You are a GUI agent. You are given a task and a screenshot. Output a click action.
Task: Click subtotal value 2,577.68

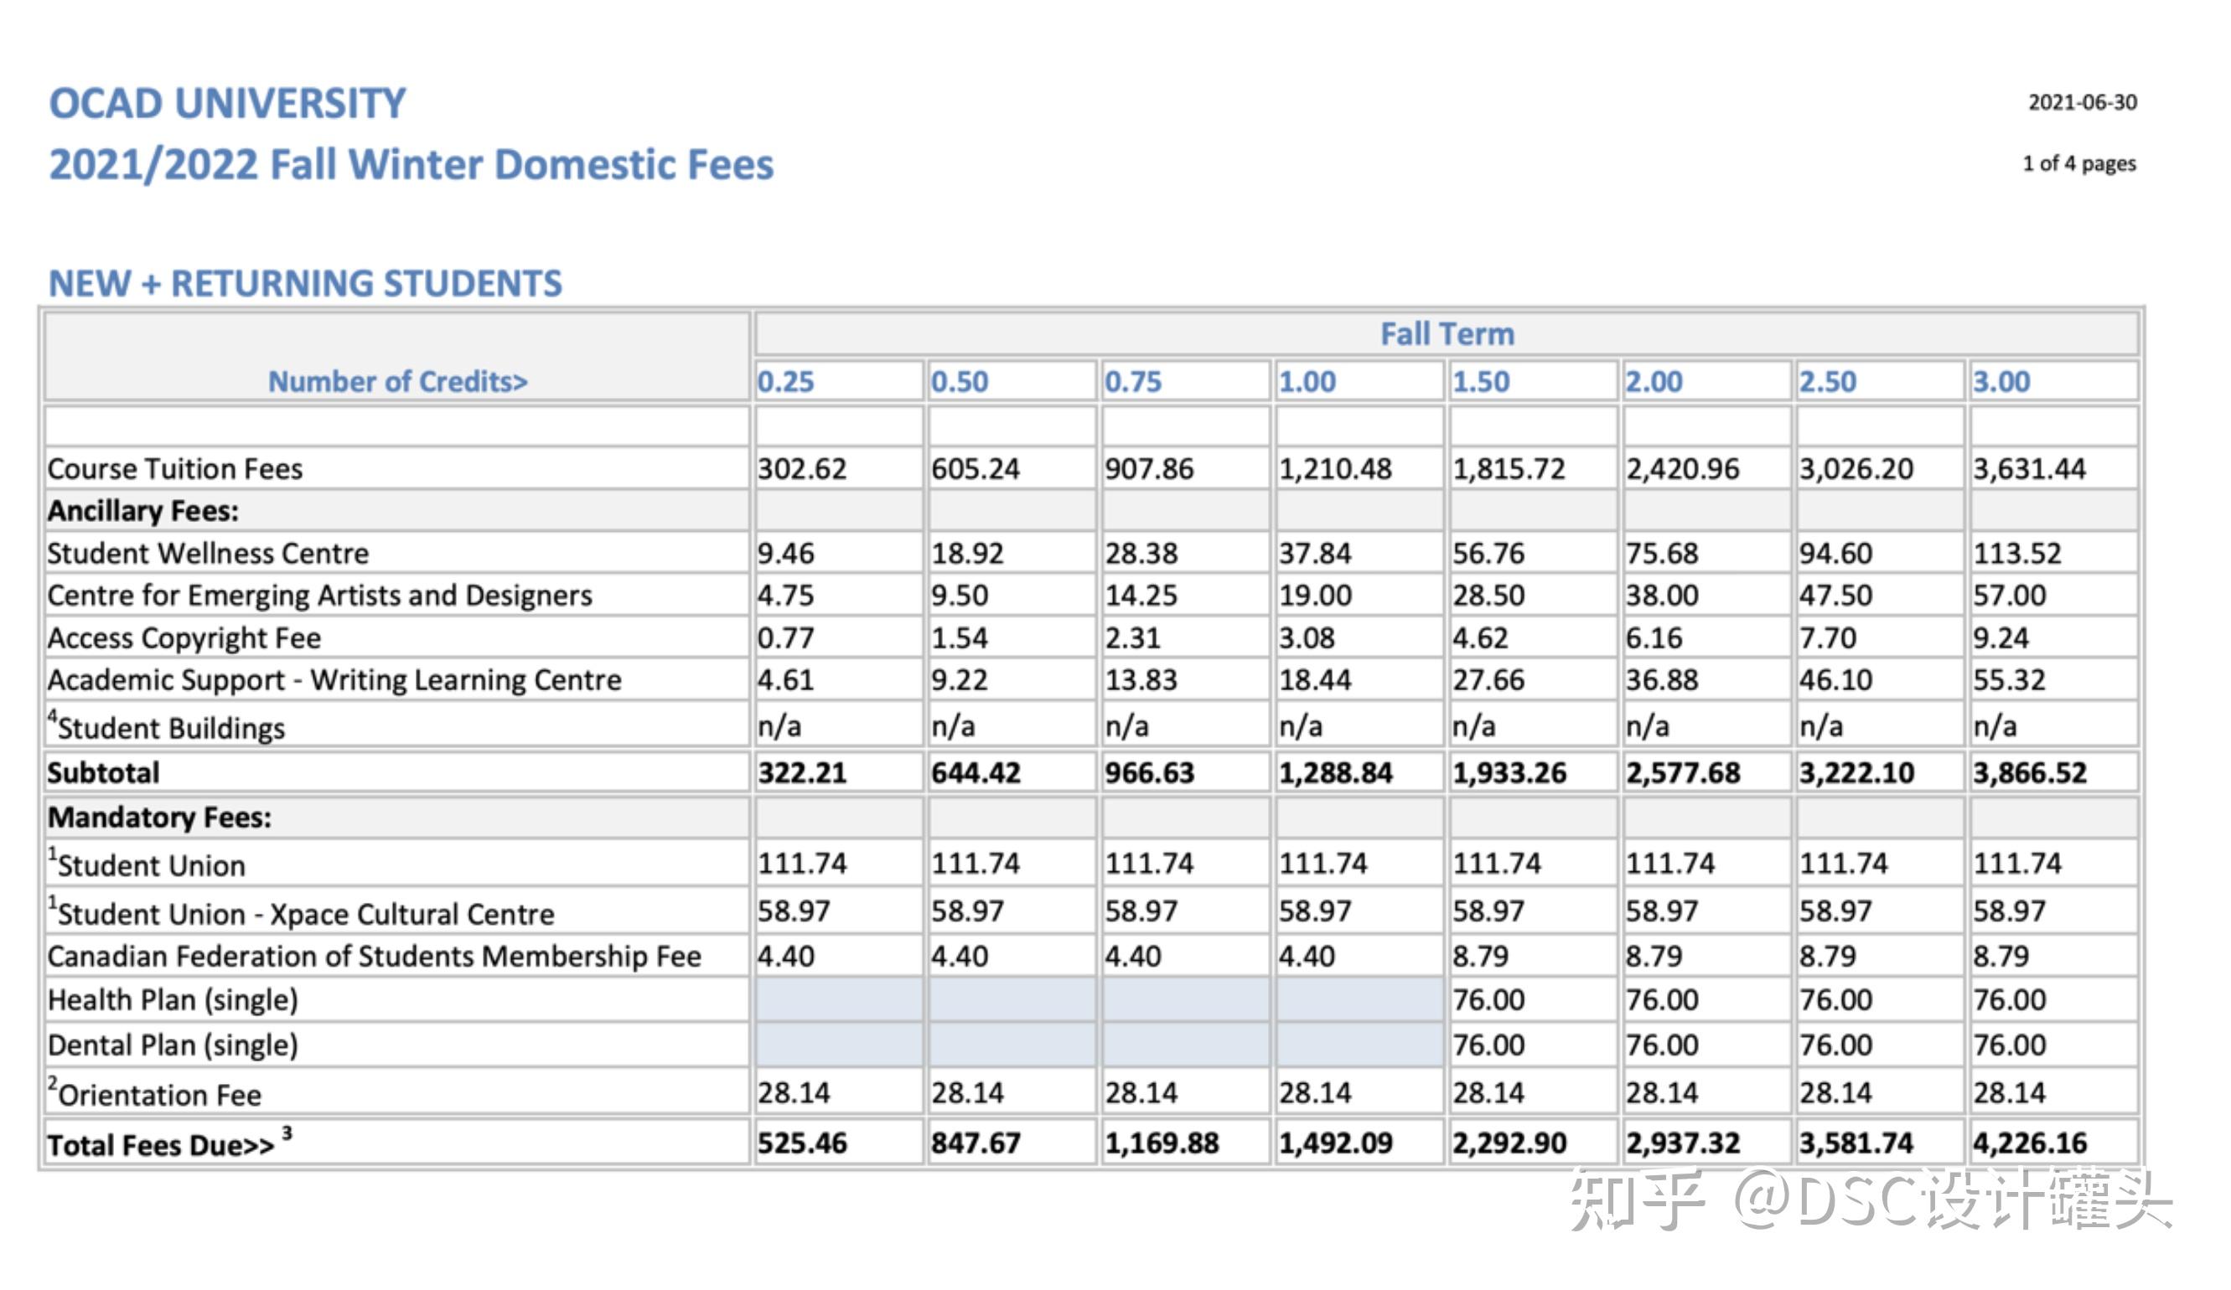tap(1681, 772)
